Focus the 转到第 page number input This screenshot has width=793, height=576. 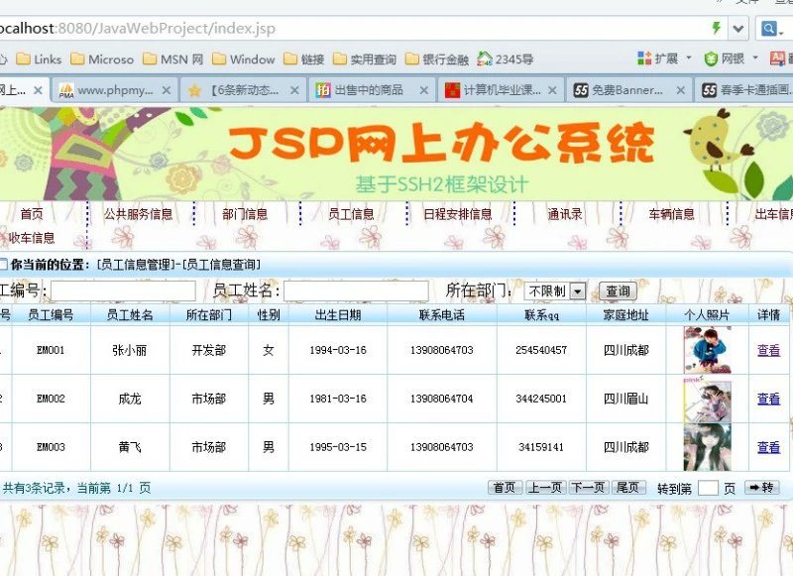[x=708, y=488]
